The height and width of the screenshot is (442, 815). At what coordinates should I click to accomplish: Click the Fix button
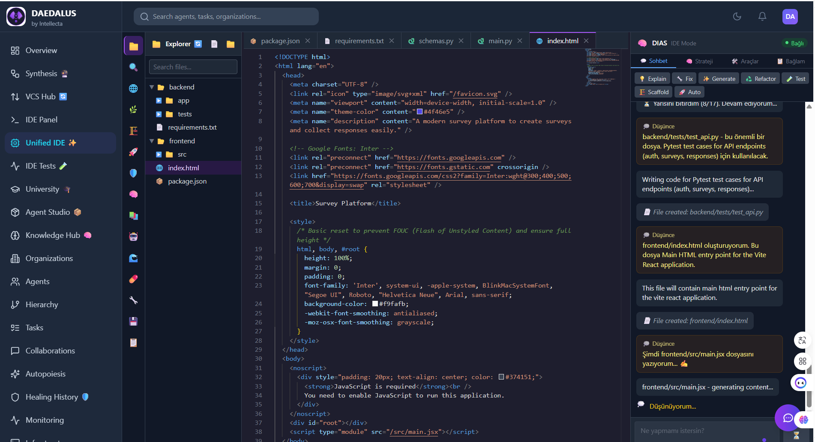click(684, 79)
